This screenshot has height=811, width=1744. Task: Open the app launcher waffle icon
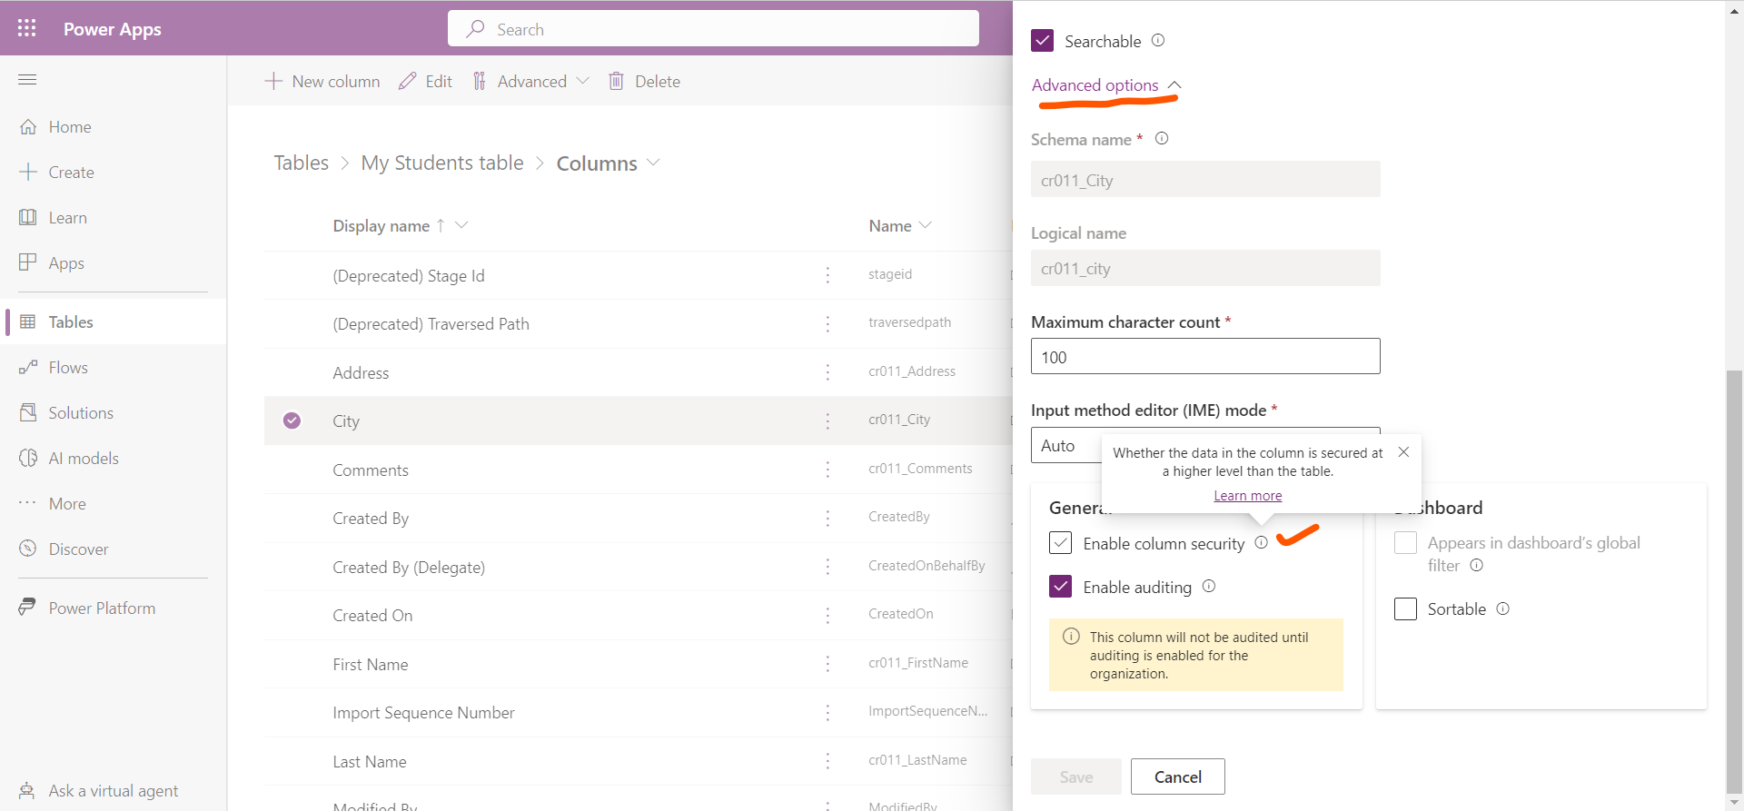tap(26, 28)
